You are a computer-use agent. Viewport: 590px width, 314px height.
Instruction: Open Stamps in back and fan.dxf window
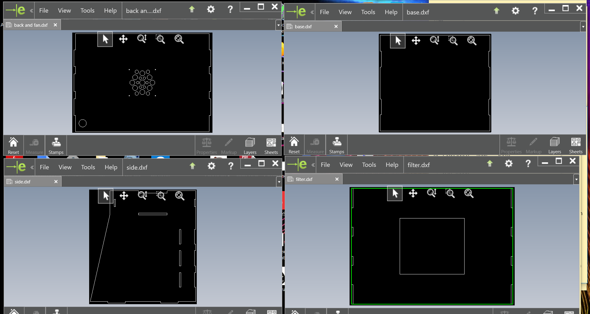[x=56, y=146]
